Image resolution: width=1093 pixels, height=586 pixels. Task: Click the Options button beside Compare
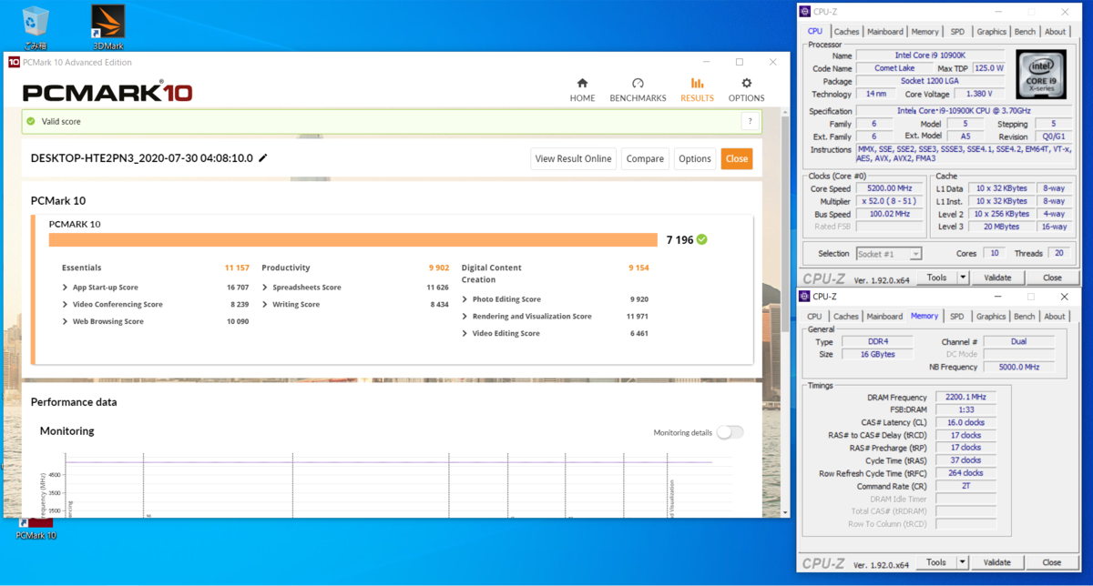694,158
